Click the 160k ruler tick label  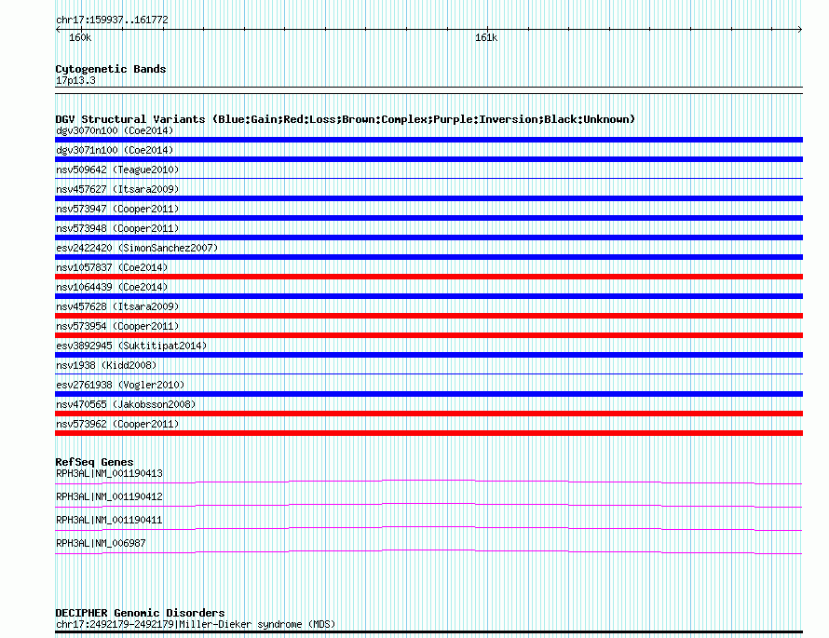80,37
